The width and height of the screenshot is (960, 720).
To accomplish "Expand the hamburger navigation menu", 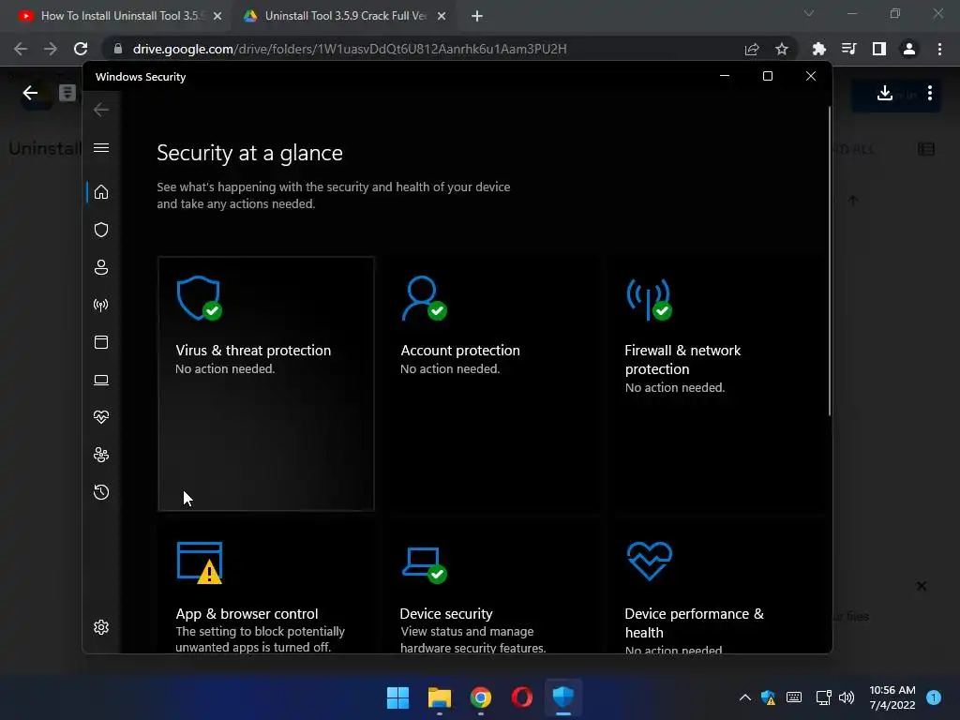I will click(x=101, y=147).
